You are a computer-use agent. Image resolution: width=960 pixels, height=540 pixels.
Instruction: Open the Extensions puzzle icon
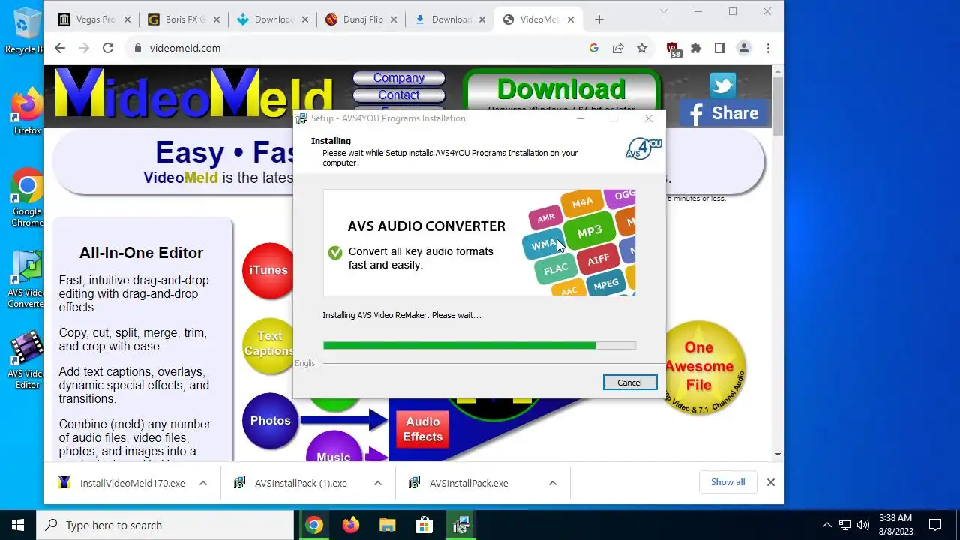(696, 48)
